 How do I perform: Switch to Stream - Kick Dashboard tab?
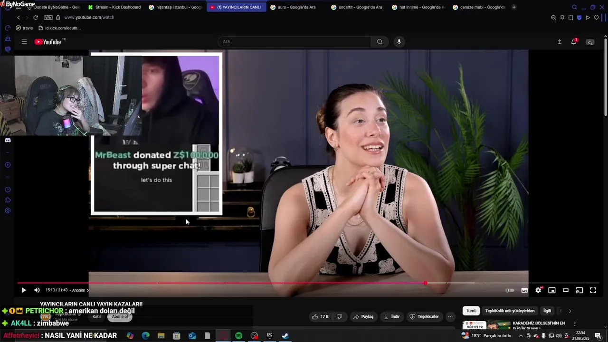coord(114,7)
